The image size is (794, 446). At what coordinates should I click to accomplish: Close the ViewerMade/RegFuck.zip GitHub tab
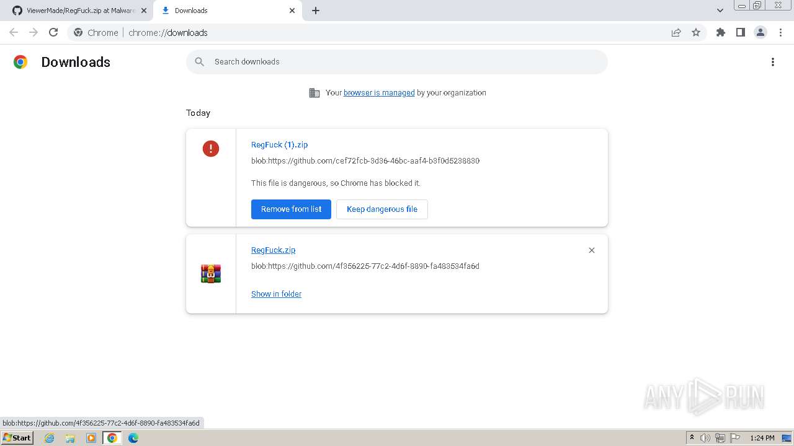click(x=144, y=11)
